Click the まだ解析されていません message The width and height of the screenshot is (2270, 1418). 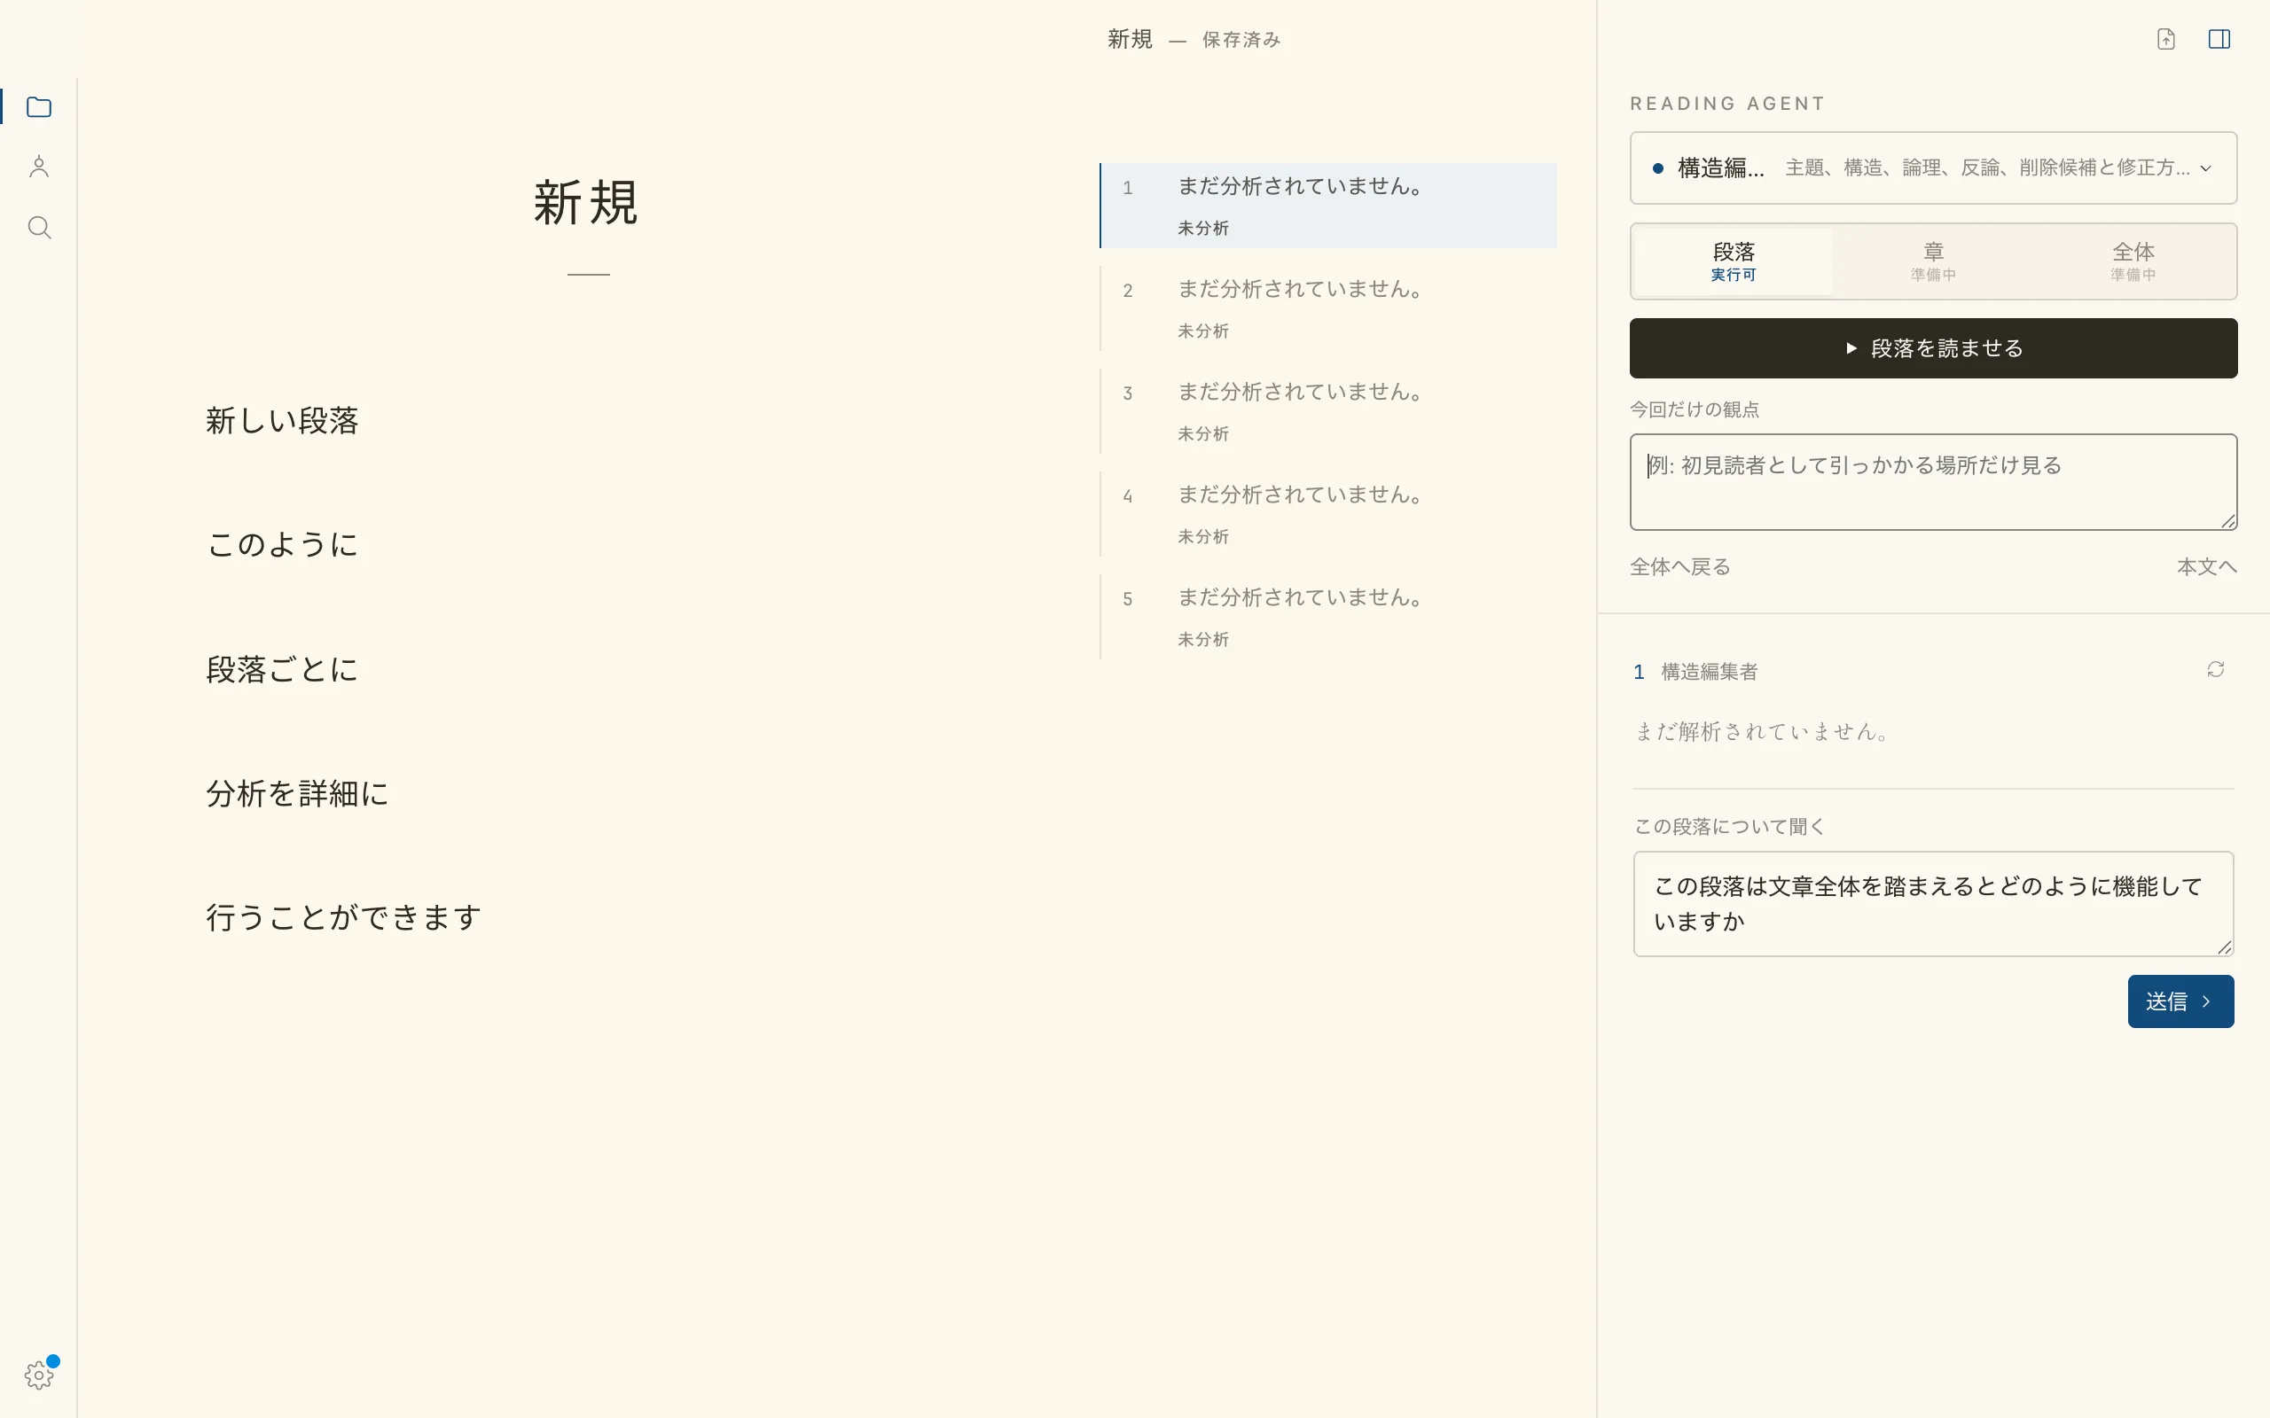pos(1763,731)
